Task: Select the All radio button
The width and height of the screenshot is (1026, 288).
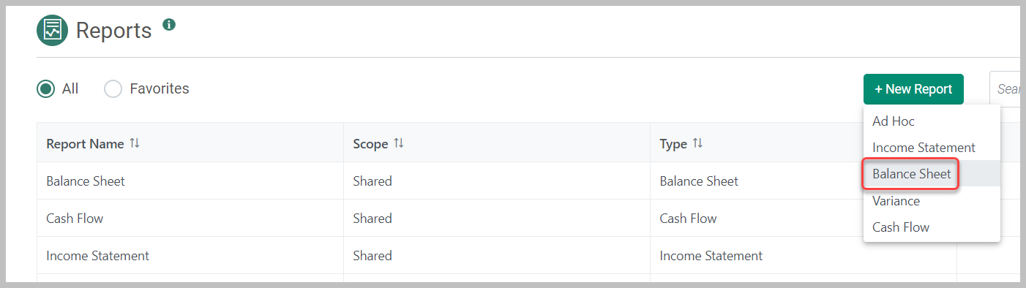Action: click(46, 89)
